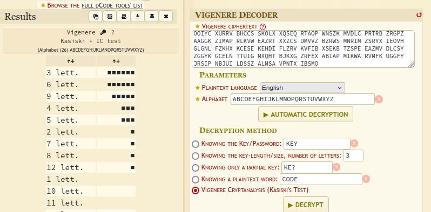Click the Decrypt button

click(306, 204)
